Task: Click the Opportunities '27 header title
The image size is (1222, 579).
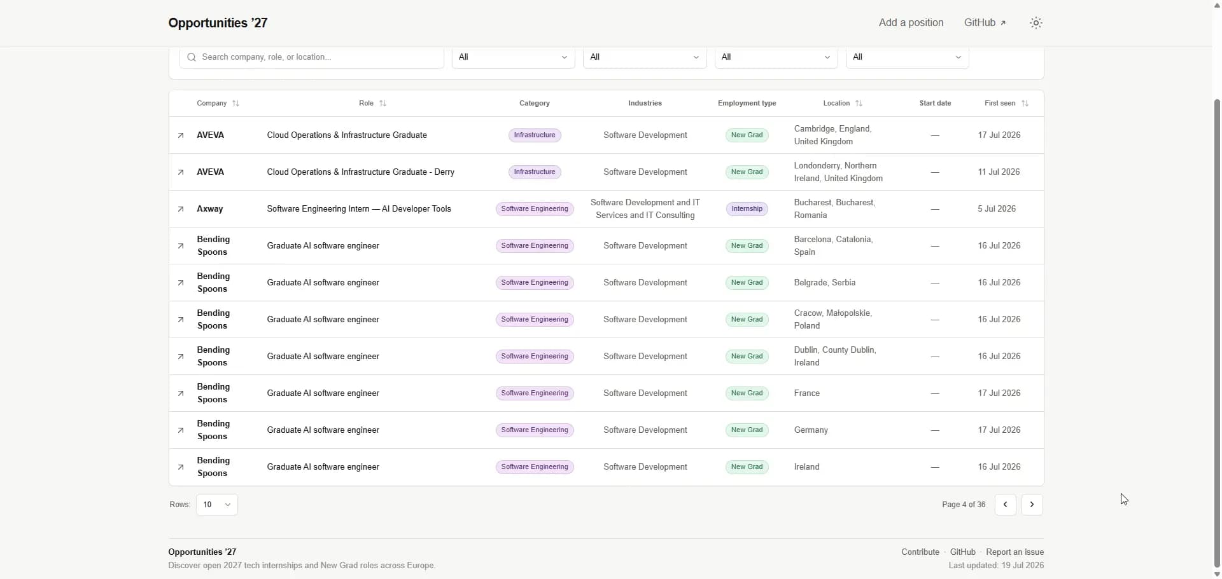Action: coord(218,23)
